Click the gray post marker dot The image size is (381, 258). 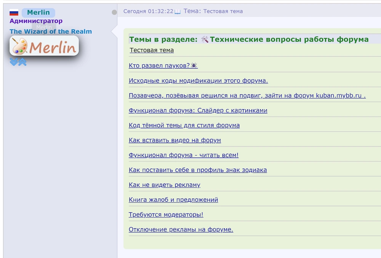point(114,12)
